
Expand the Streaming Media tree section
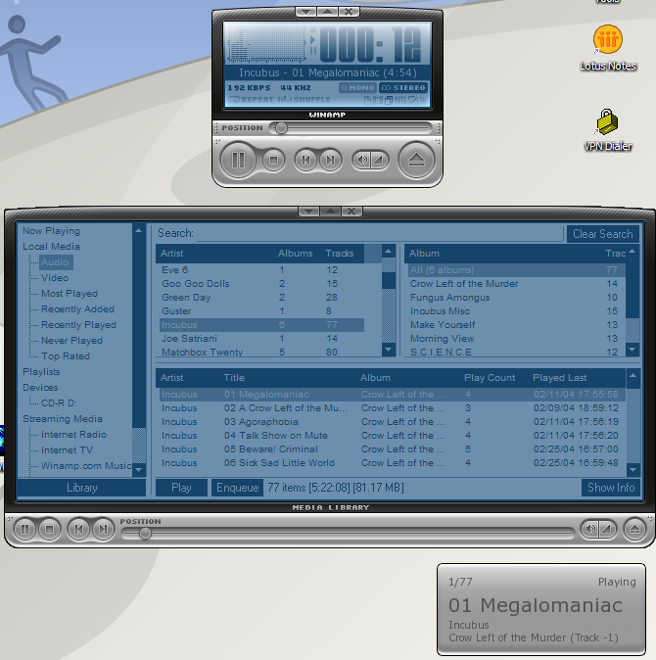point(62,419)
